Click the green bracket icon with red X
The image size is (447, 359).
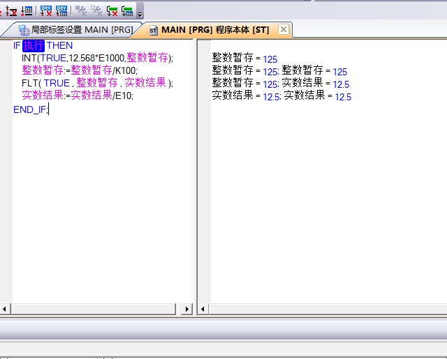coord(112,10)
